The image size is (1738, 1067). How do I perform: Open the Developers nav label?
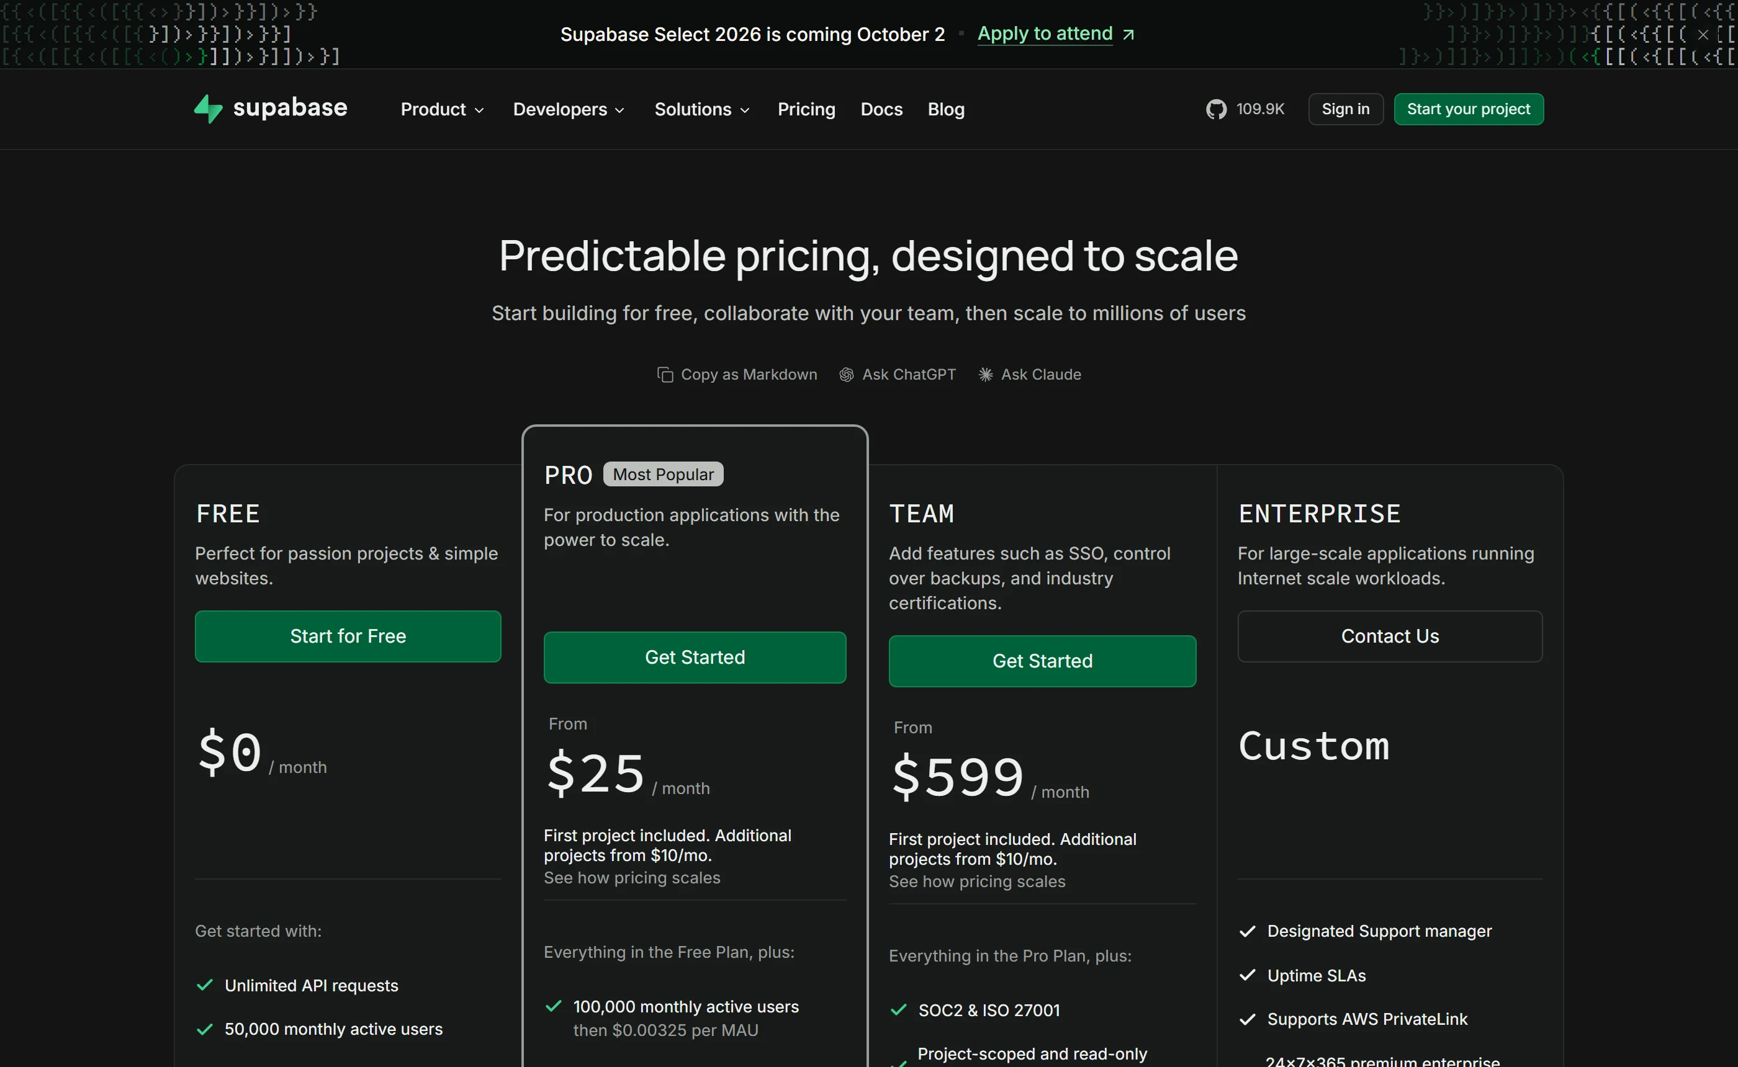pos(560,109)
